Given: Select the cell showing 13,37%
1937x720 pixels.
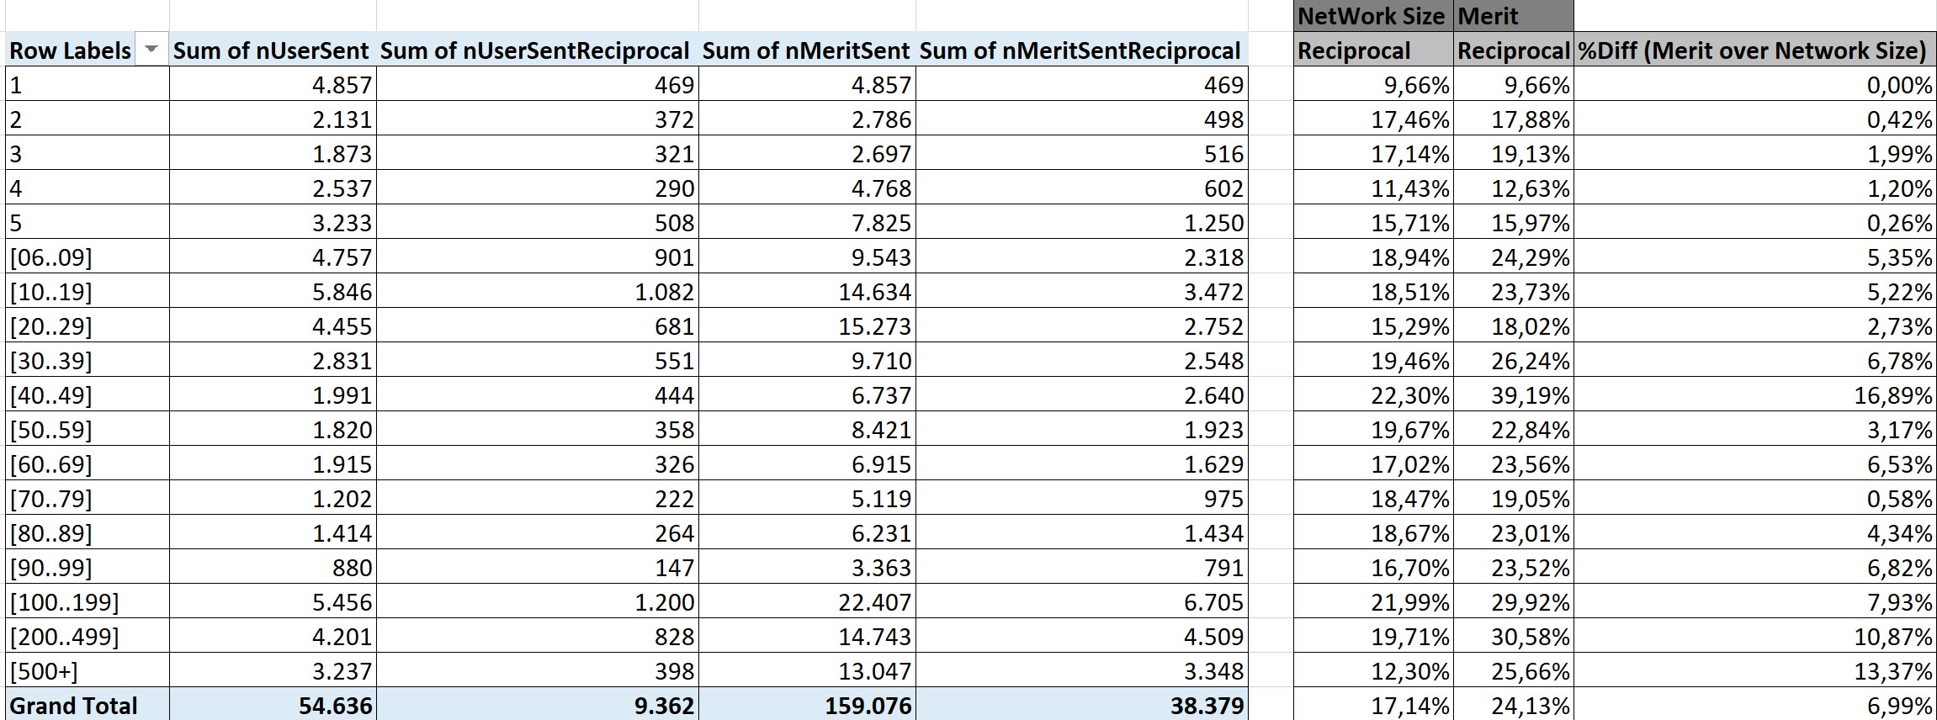Looking at the screenshot, I should (x=1754, y=670).
